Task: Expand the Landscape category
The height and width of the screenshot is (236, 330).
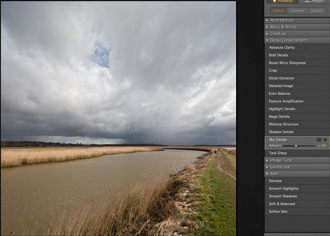Action: tap(297, 167)
